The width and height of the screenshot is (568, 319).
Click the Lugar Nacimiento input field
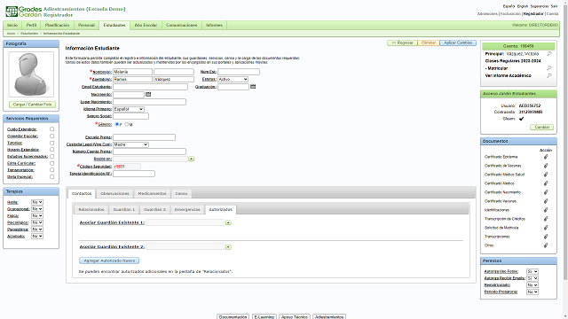point(149,102)
